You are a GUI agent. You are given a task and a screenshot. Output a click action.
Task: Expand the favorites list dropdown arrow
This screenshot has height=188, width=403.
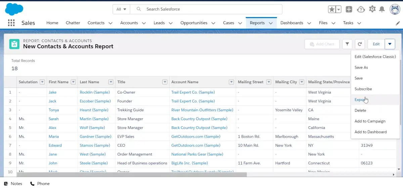coord(339,9)
